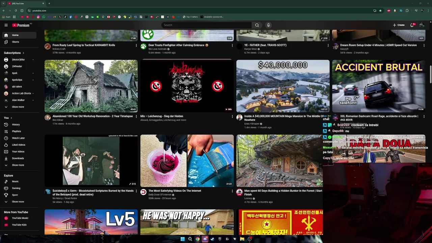Open Your videos in the sidebar
The height and width of the screenshot is (243, 432).
tap(19, 152)
